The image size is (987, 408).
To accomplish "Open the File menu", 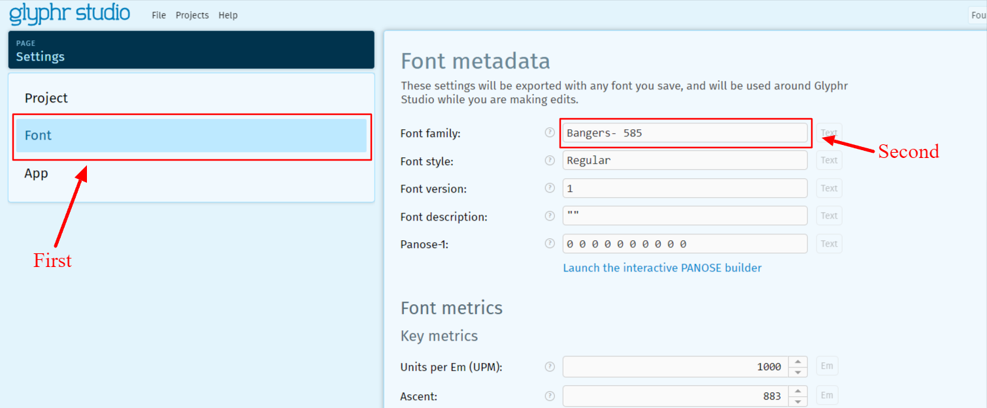I will [158, 15].
